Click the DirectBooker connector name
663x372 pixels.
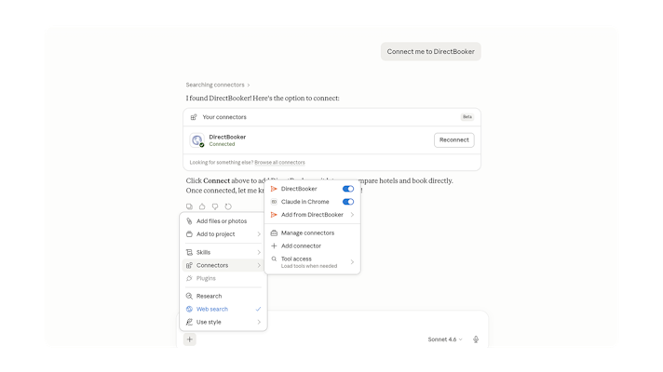[227, 137]
